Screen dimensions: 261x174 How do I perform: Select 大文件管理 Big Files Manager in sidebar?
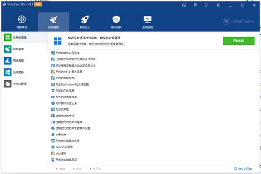tap(24, 84)
